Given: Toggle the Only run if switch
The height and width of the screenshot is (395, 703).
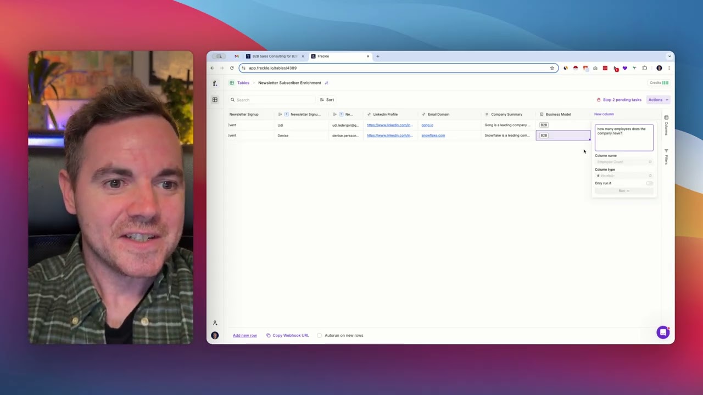Looking at the screenshot, I should coord(650,183).
